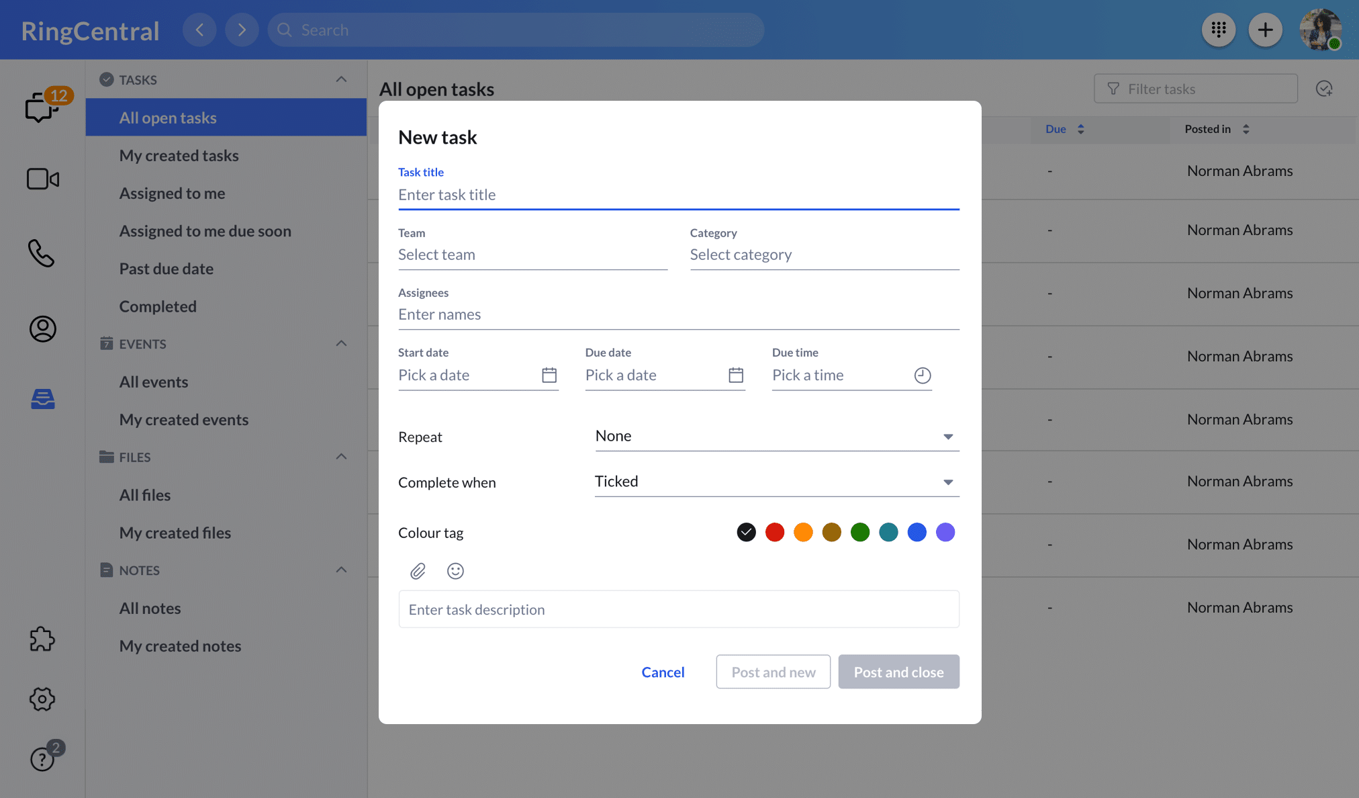
Task: Open the emoji picker icon
Action: pyautogui.click(x=455, y=571)
